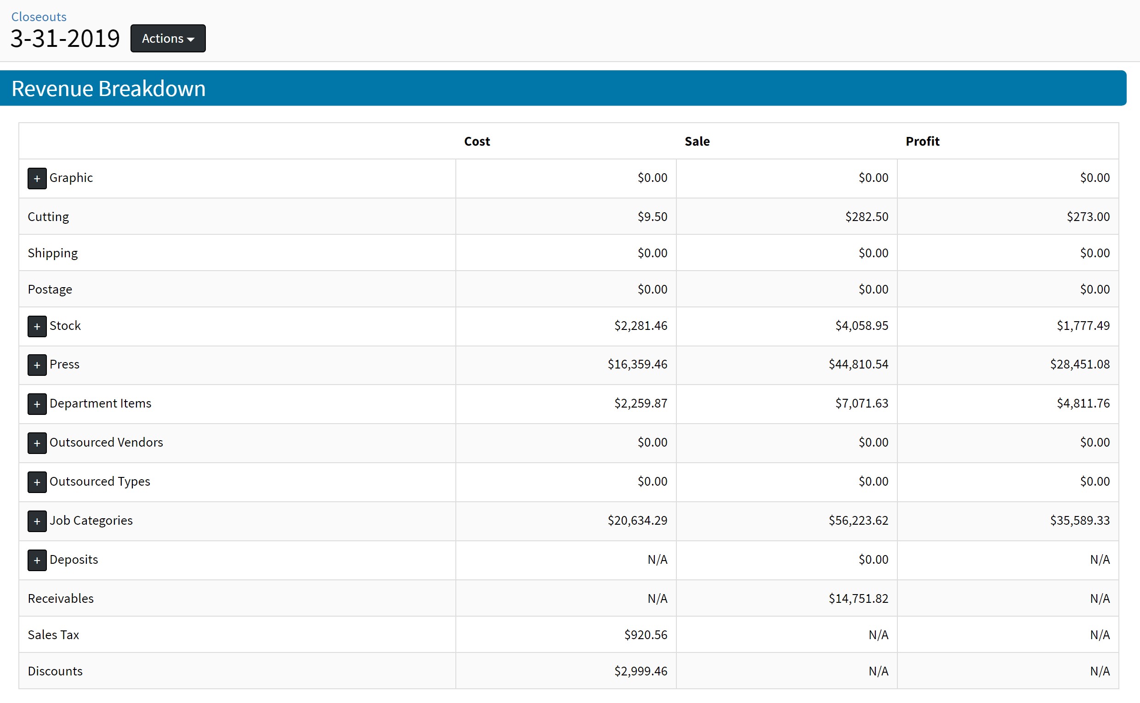The height and width of the screenshot is (703, 1140).
Task: Click plus icon for Outsourced Types
Action: (x=37, y=482)
